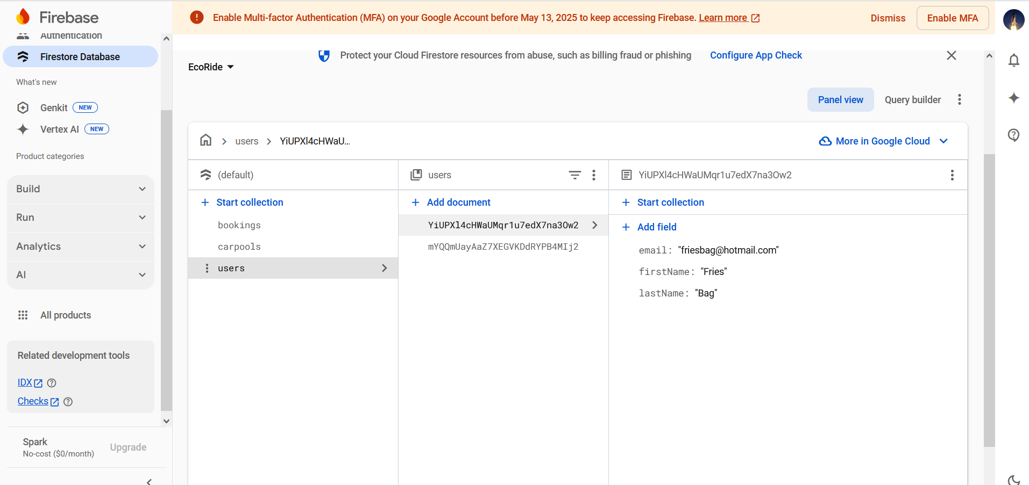The image size is (1029, 485).
Task: Start a subcollection in the document
Action: click(663, 202)
